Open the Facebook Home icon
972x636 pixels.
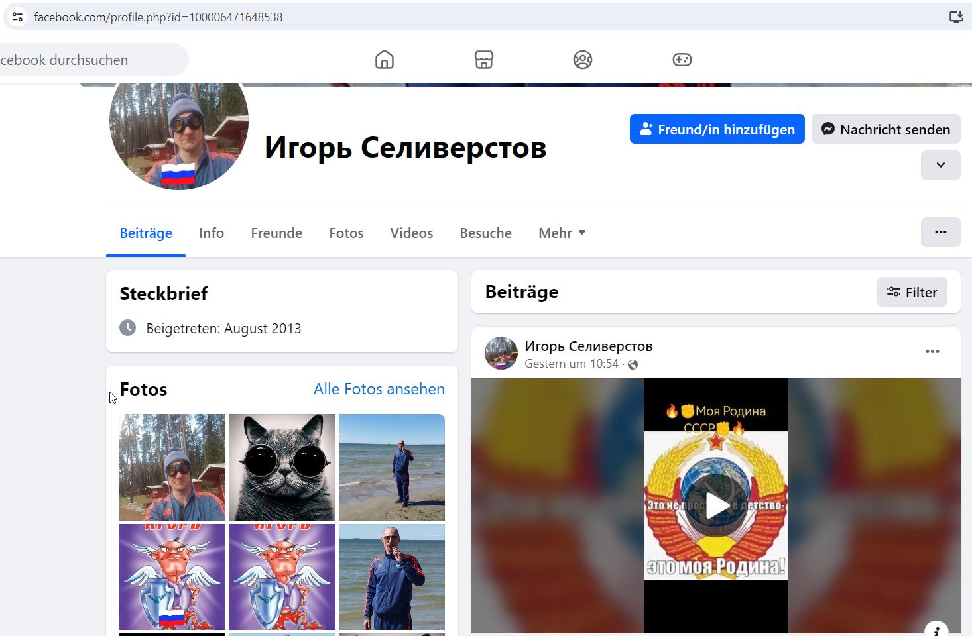tap(385, 60)
